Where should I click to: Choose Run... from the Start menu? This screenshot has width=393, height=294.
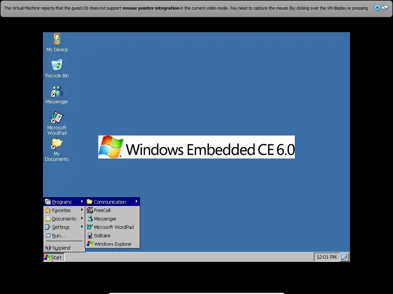(64, 235)
